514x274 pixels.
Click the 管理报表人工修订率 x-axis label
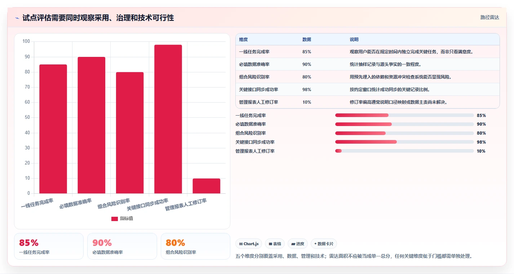tap(186, 205)
